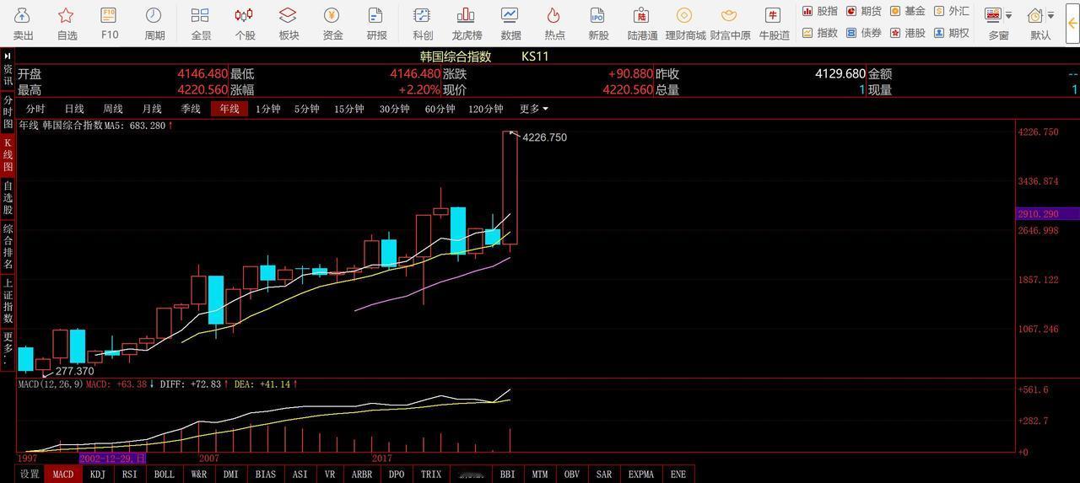
Task: Open the 基金 funds shortcut
Action: click(x=907, y=11)
